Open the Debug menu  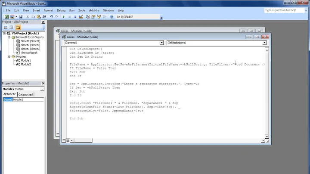(x=61, y=10)
